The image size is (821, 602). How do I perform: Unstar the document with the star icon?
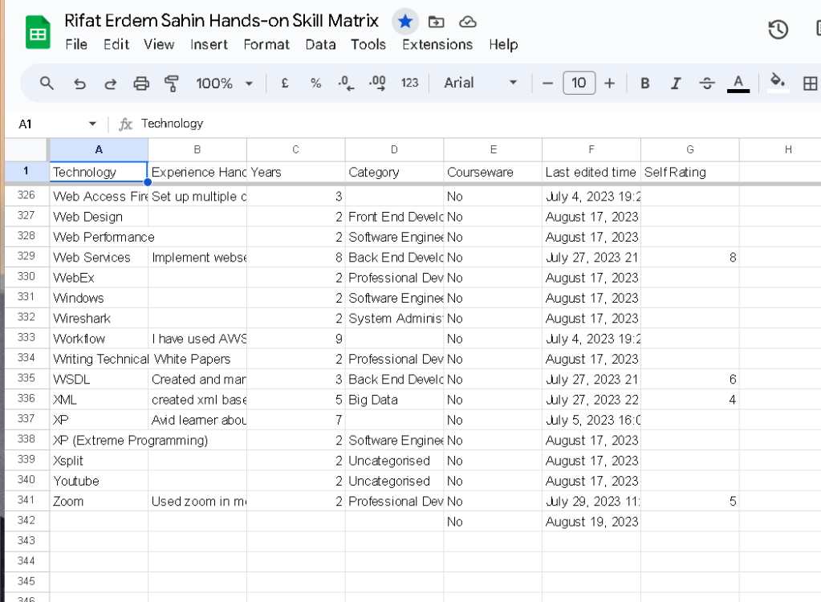coord(404,22)
